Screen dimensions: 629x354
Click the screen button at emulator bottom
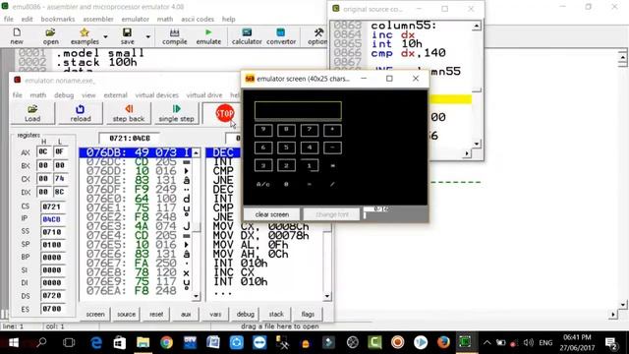(95, 315)
